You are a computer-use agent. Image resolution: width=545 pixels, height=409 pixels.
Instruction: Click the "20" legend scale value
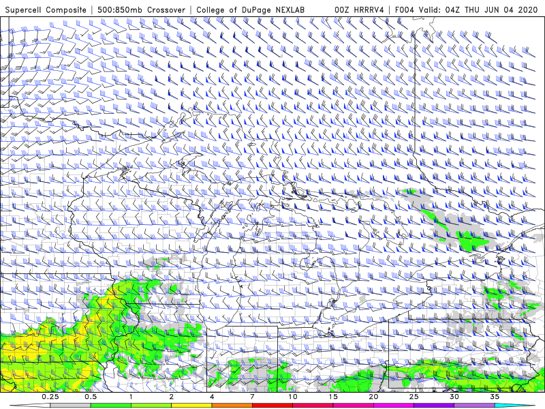pos(373,397)
